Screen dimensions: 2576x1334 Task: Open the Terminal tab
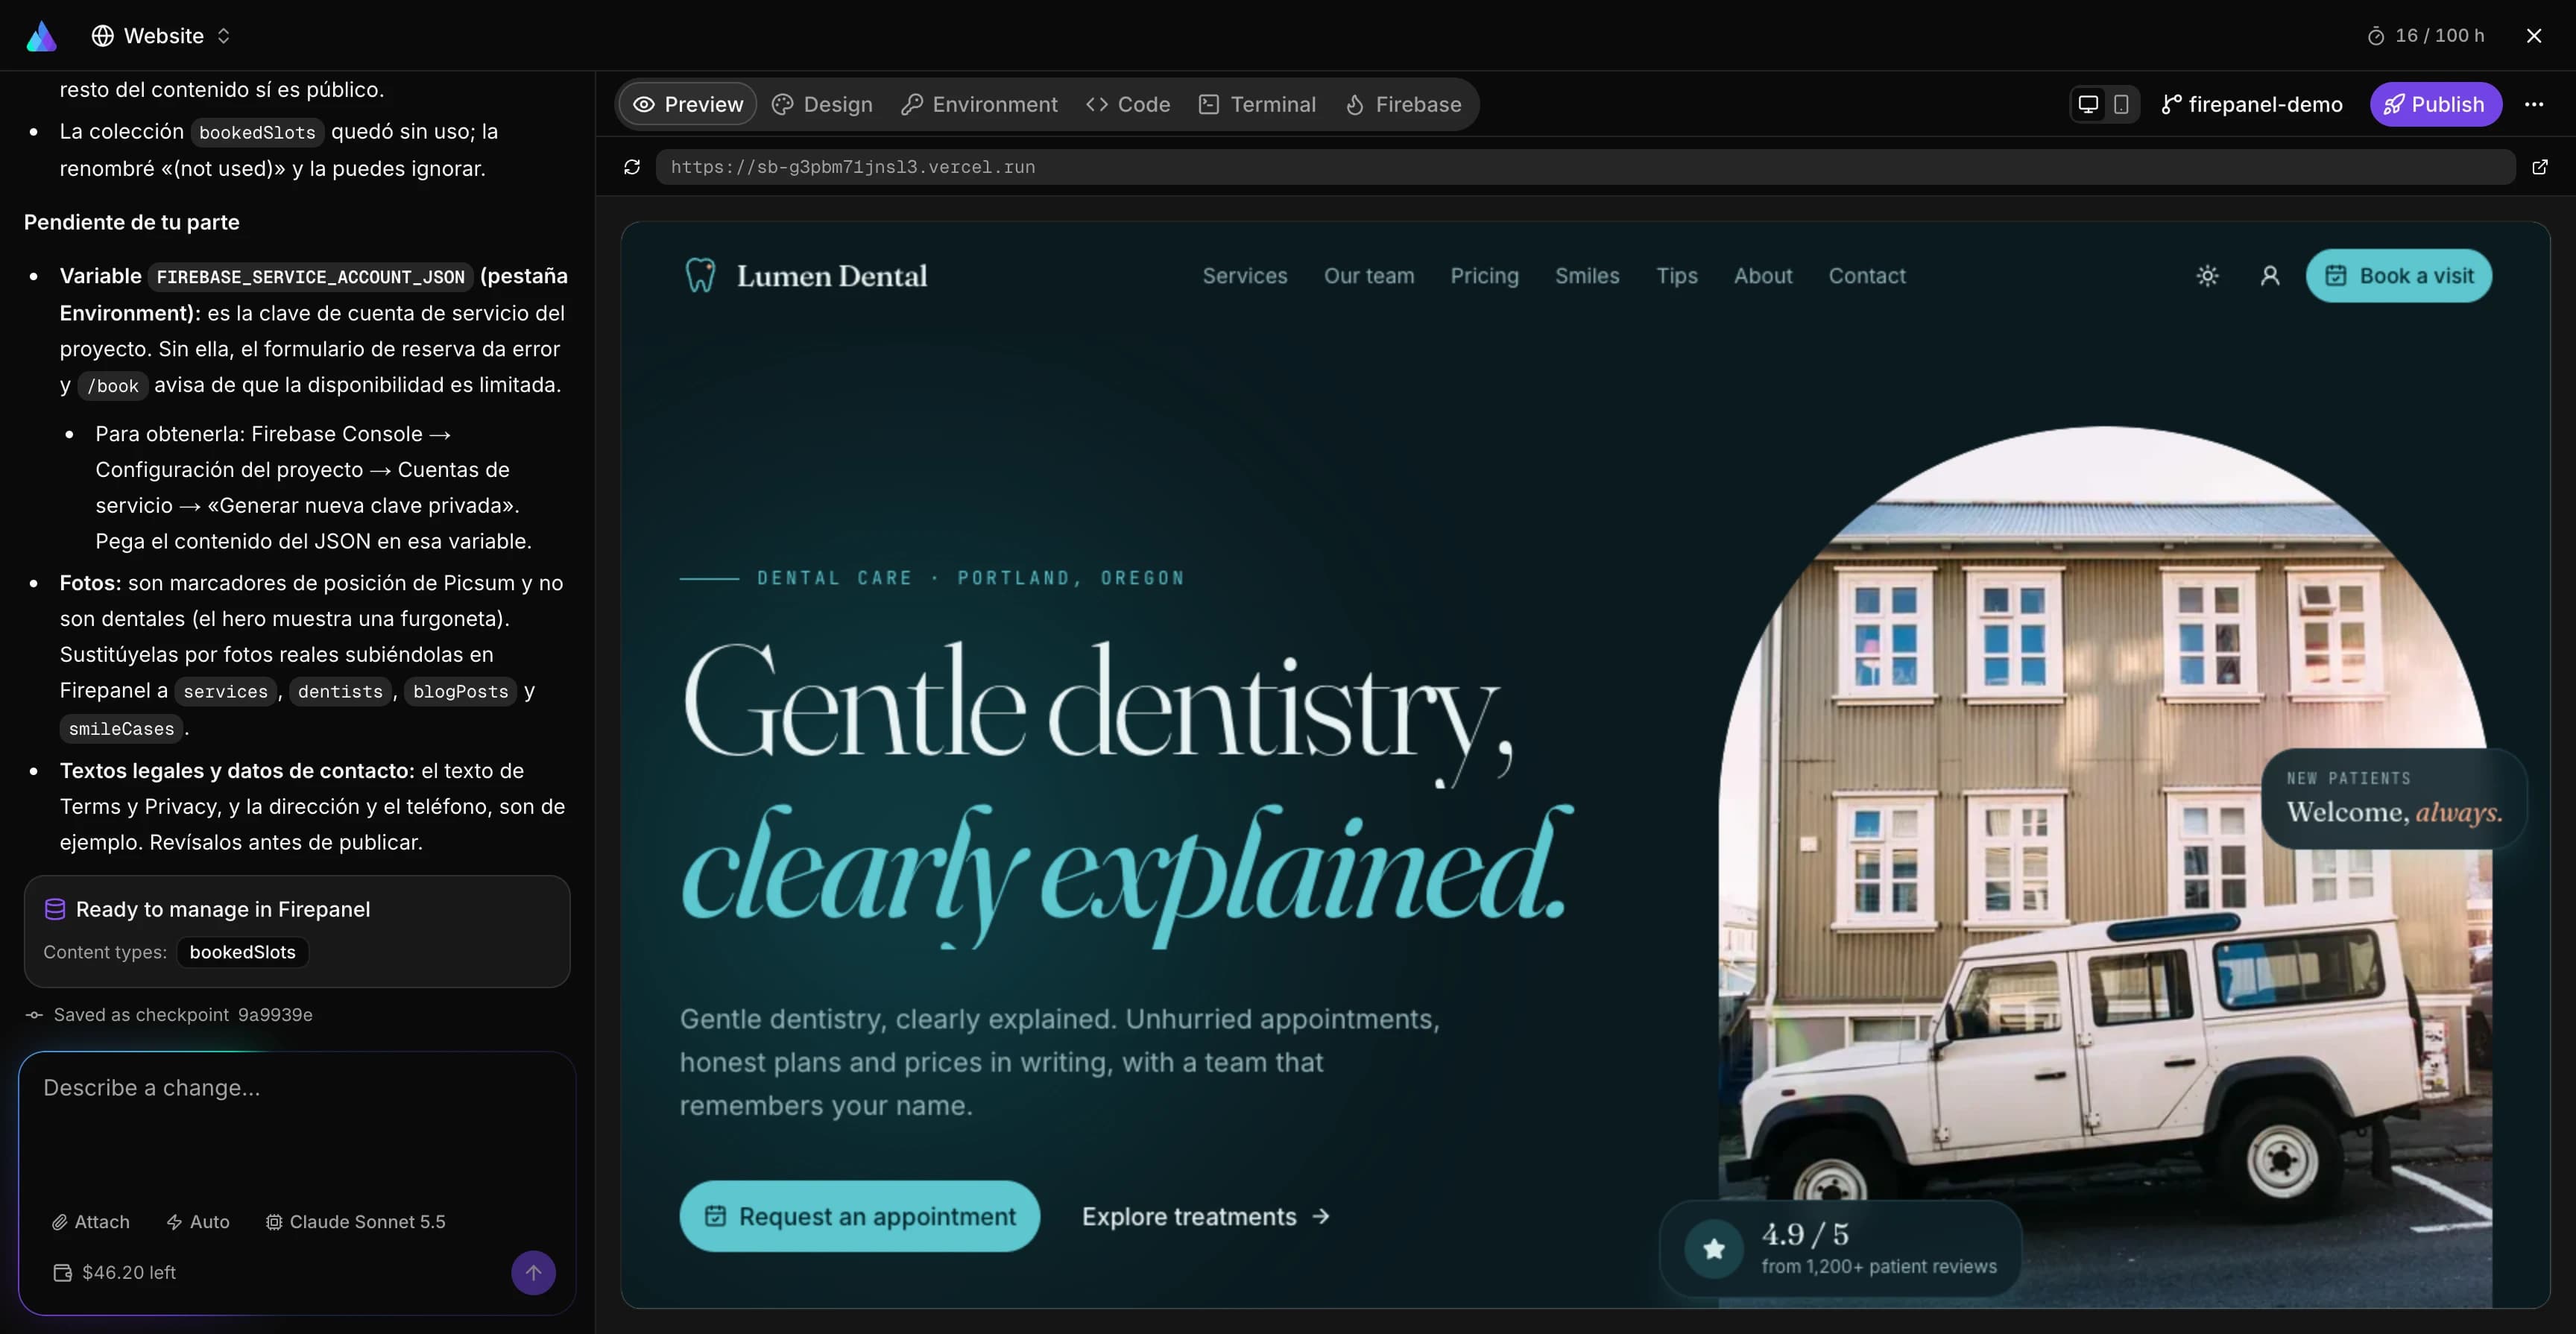click(1257, 104)
